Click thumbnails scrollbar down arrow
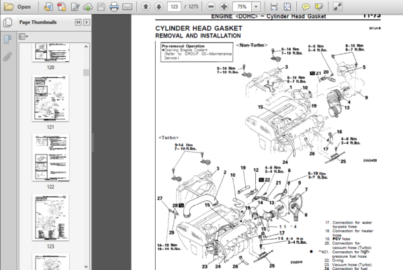The width and height of the screenshot is (403, 270). (x=86, y=267)
